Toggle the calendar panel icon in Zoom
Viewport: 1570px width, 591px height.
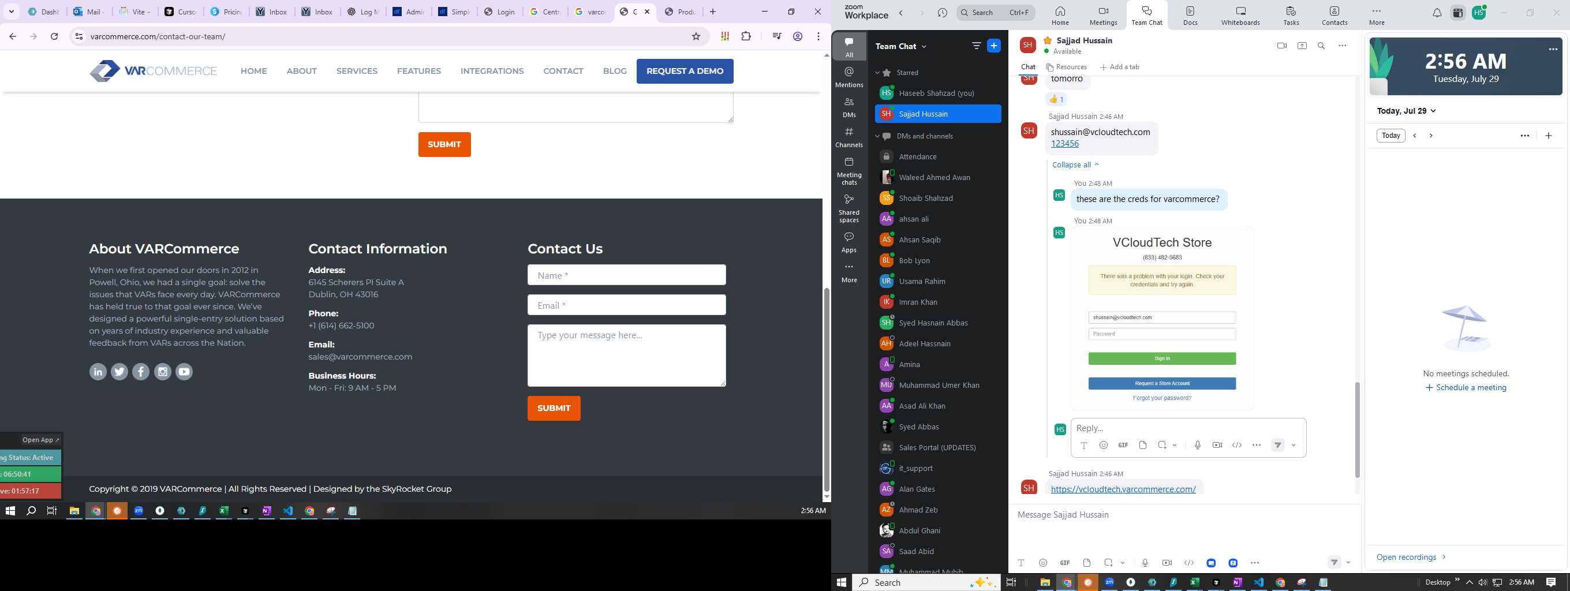point(1458,13)
